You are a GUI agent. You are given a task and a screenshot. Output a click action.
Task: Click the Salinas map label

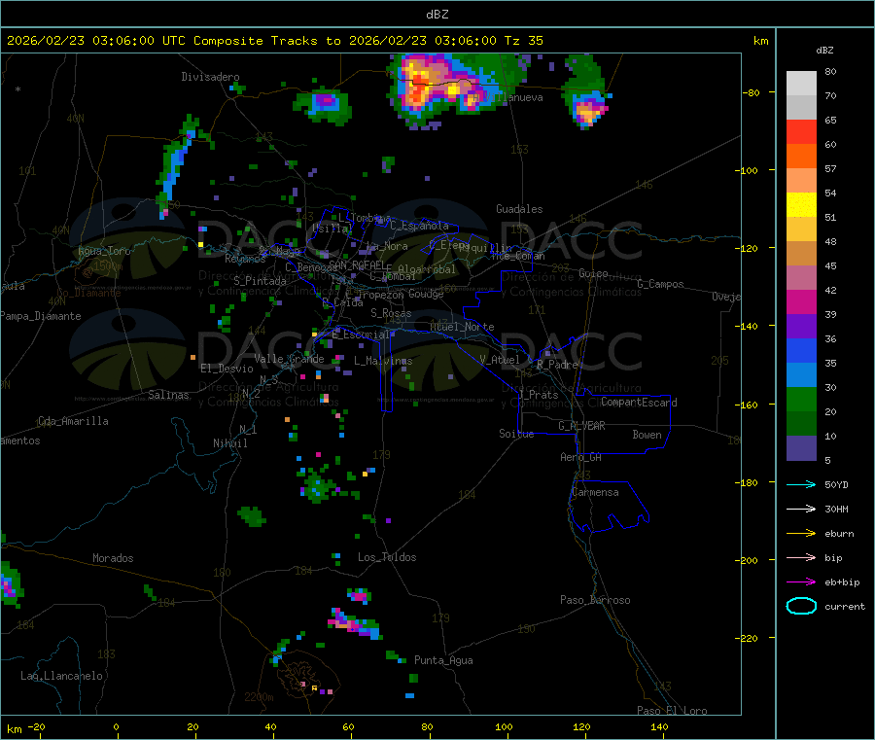pyautogui.click(x=168, y=395)
